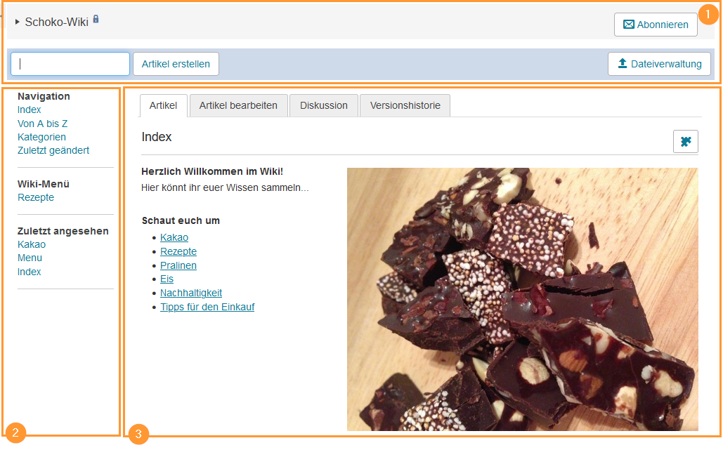Open the Diskussion tab
This screenshot has height=450, width=723.
tap(324, 105)
